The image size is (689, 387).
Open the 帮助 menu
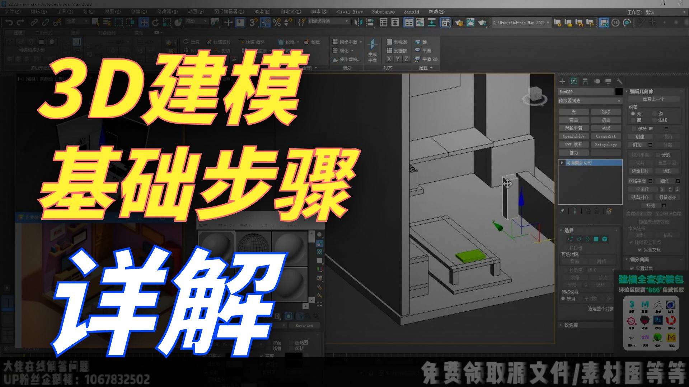pyautogui.click(x=436, y=12)
